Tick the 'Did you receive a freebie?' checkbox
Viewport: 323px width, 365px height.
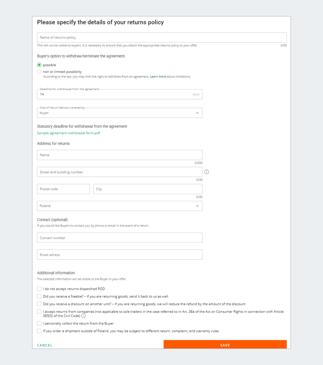tap(39, 296)
